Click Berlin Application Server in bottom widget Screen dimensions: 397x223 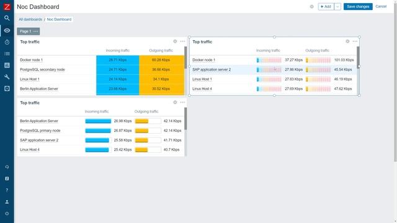click(x=39, y=121)
